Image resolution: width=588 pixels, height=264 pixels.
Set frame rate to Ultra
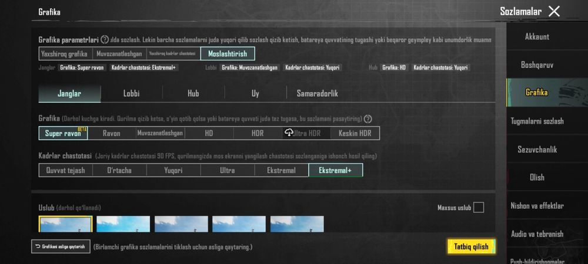point(227,170)
